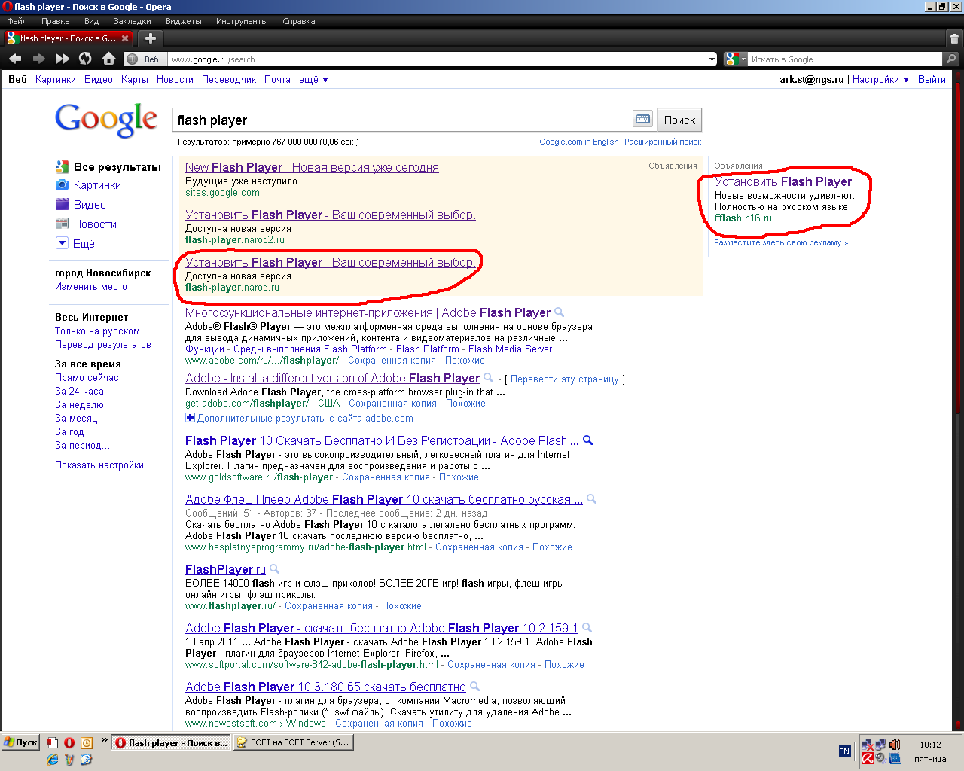The height and width of the screenshot is (771, 964).
Task: Go to the Home page icon
Action: coord(108,59)
